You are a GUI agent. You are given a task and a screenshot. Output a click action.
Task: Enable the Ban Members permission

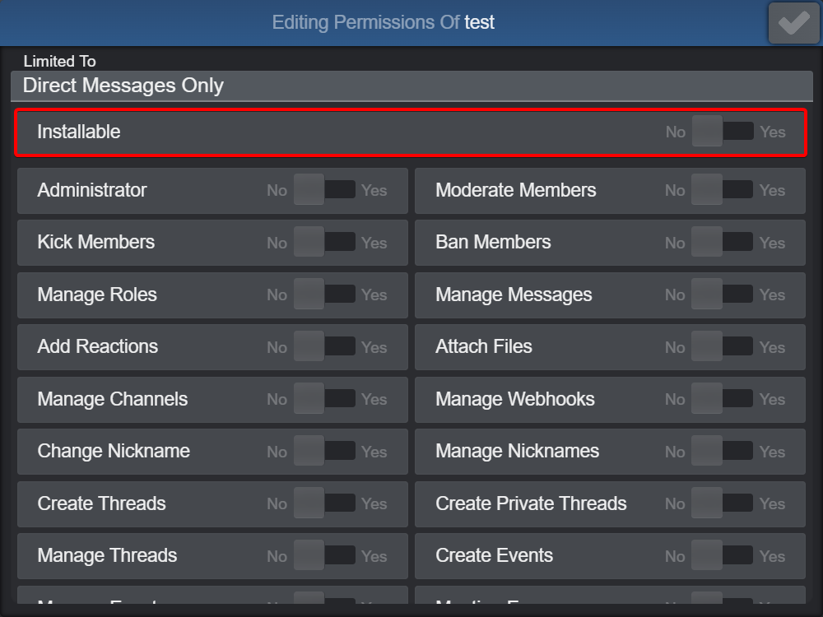coord(723,243)
